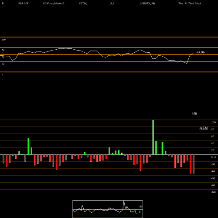Viewport: 218px width, 218px height.
Task: Click the 70 level label on the RSI axis
Action: click(x=3, y=50)
